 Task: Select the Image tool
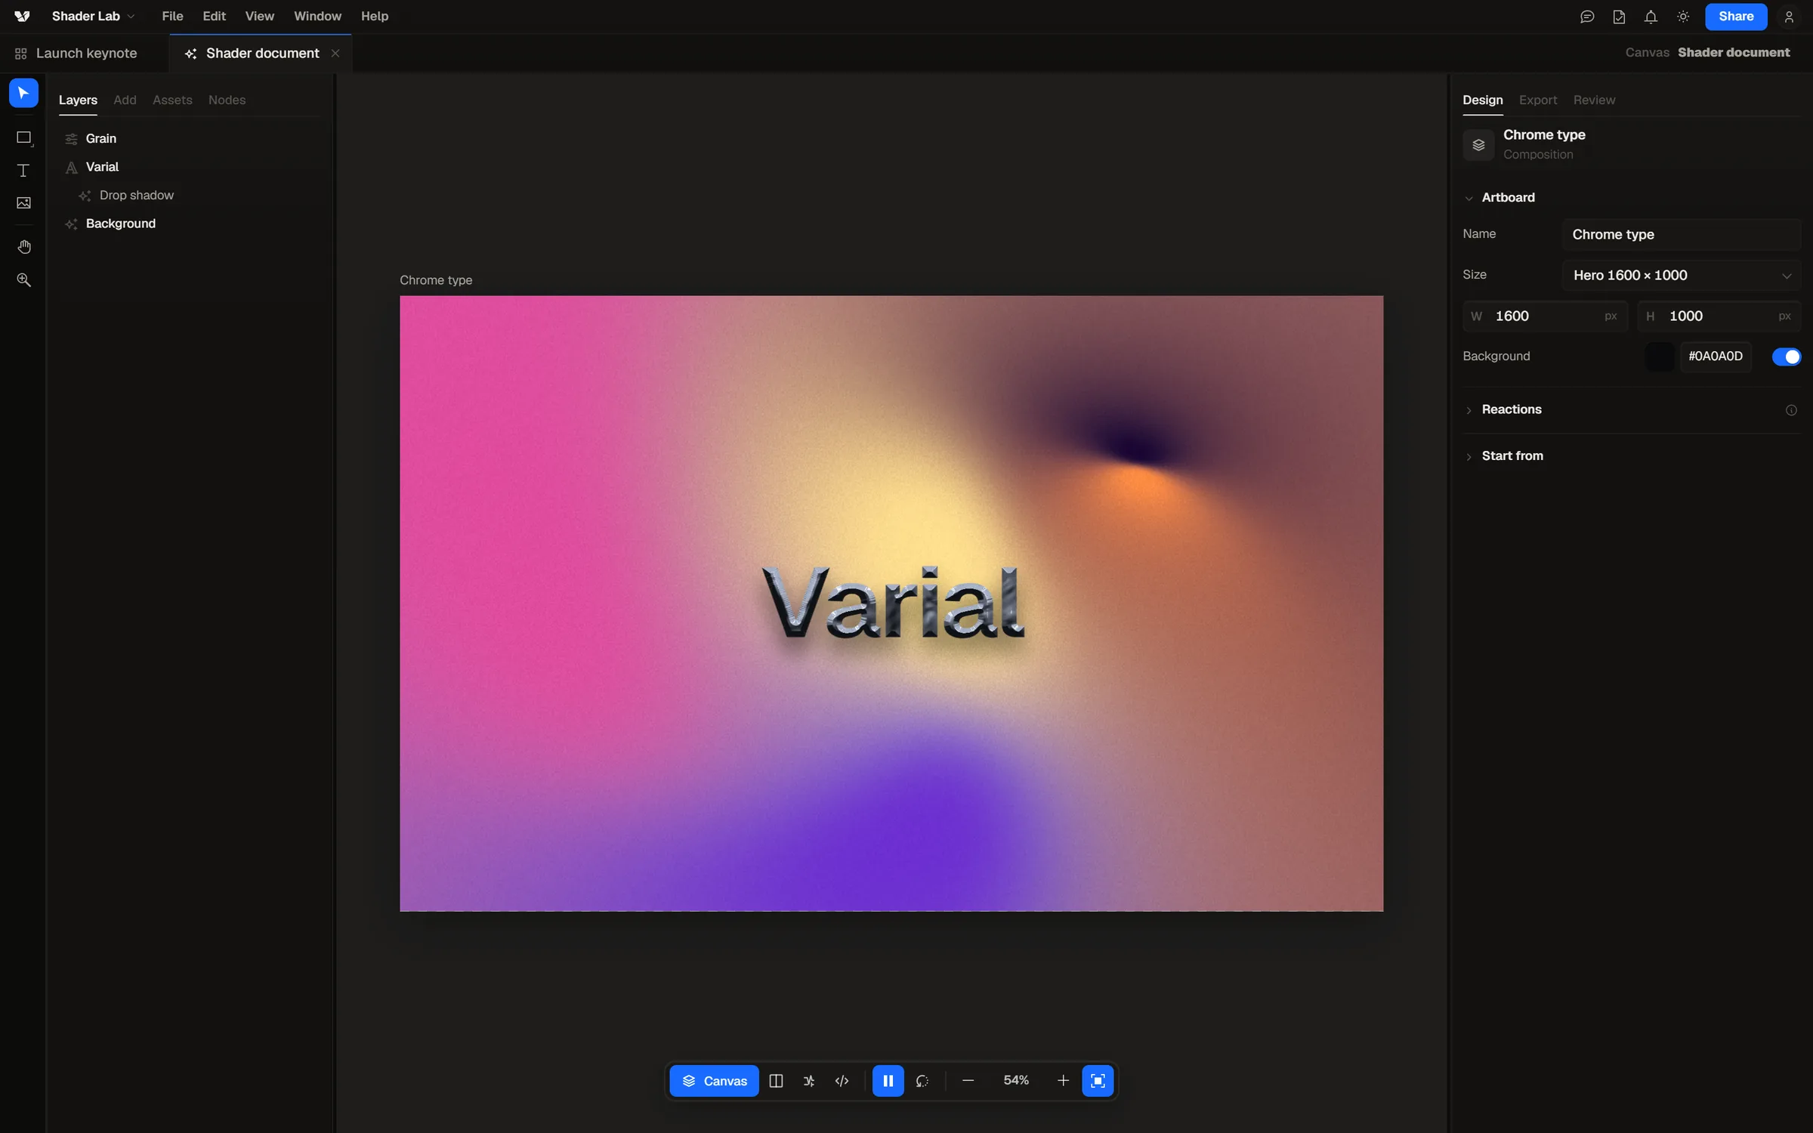coord(23,202)
